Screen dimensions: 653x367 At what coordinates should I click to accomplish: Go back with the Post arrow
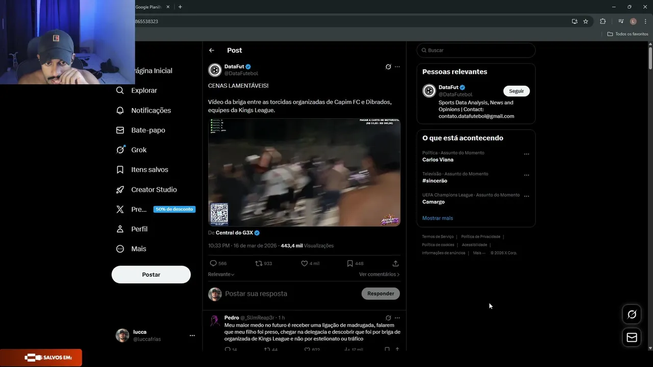point(212,50)
